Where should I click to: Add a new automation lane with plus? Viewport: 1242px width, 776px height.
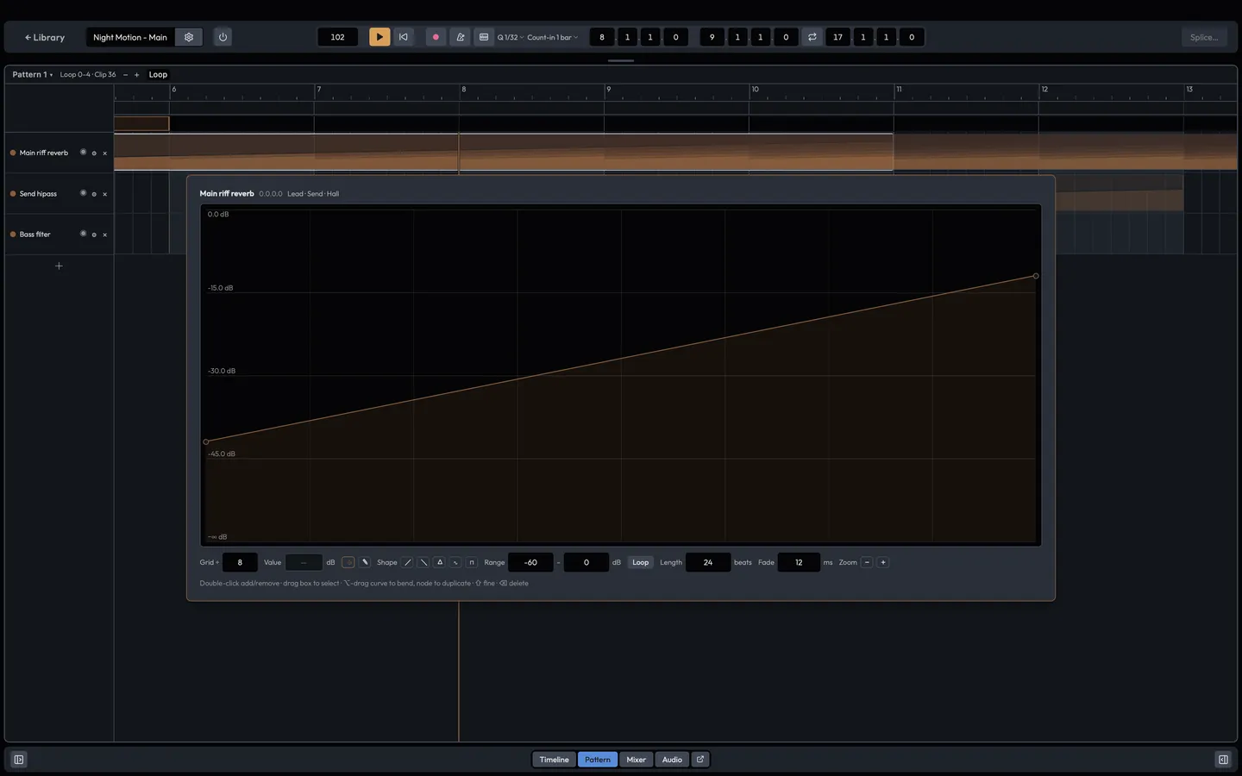tap(59, 266)
